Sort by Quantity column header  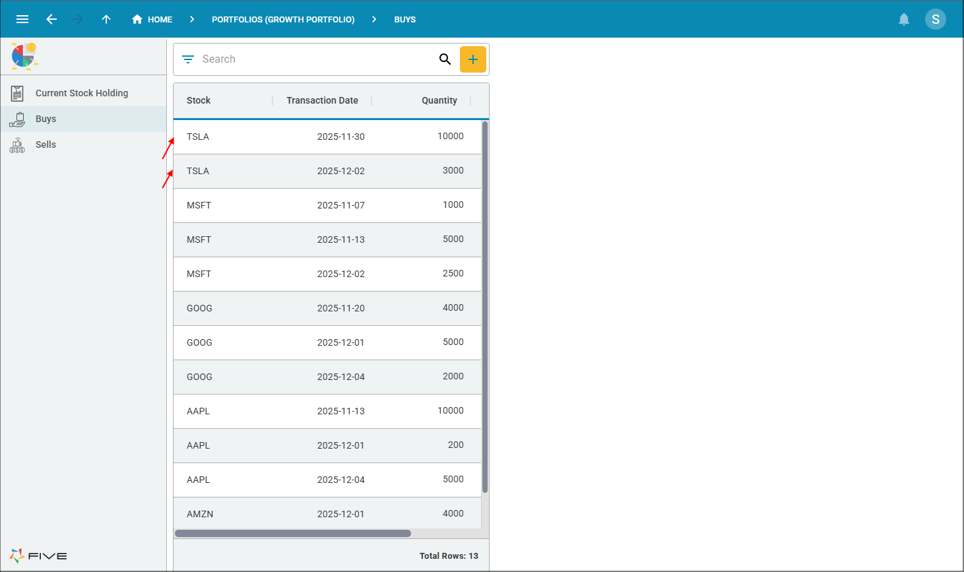(439, 100)
